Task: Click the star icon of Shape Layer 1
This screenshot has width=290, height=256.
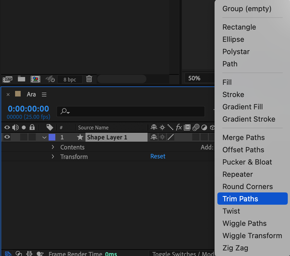Action: 80,137
